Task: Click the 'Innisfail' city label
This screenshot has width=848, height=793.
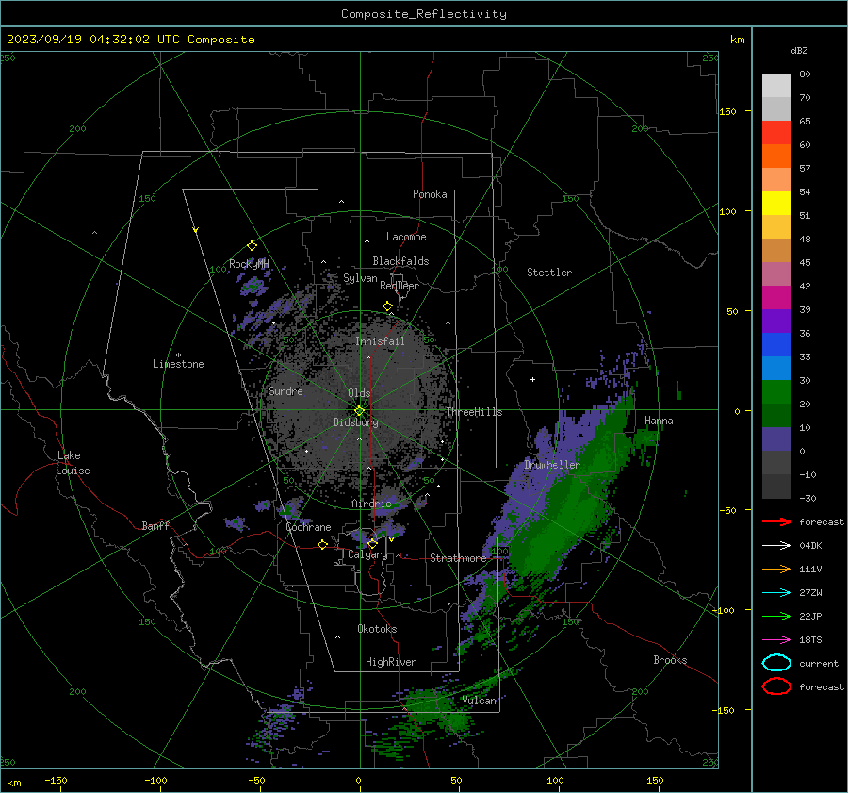Action: (x=380, y=341)
